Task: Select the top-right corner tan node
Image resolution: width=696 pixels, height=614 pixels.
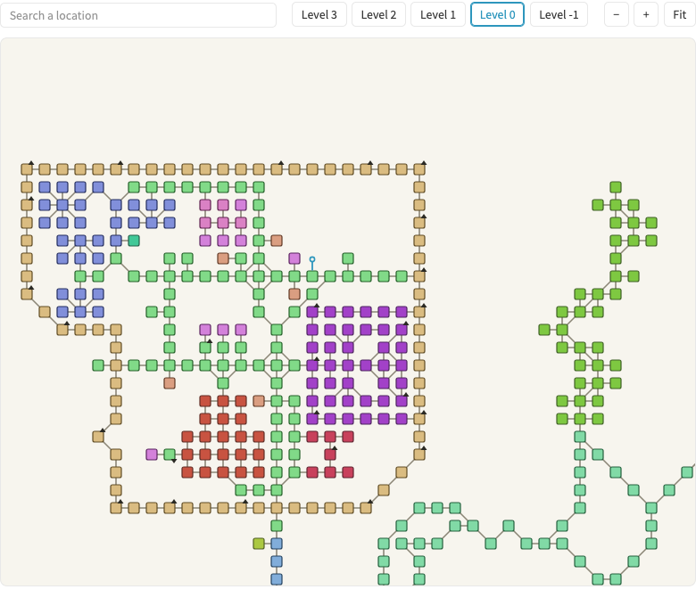Action: (419, 169)
